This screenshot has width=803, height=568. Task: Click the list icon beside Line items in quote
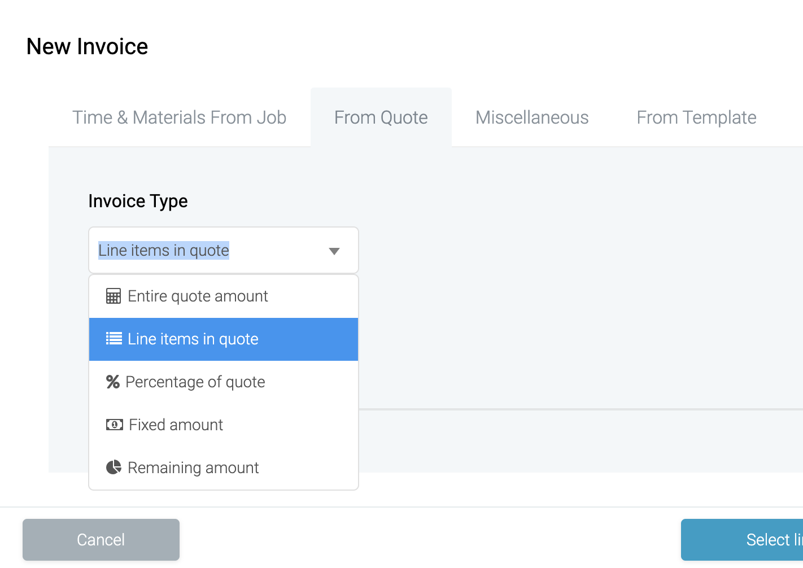(114, 339)
